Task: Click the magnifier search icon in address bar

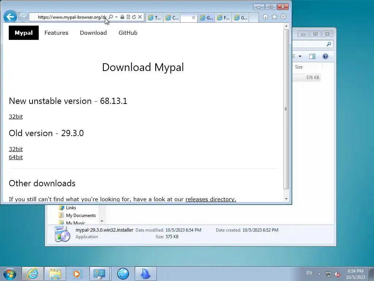Action: click(x=111, y=17)
